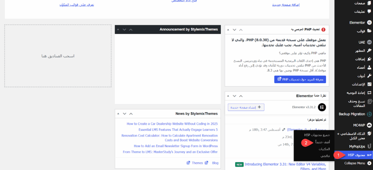Screen dimensions: 373x170
Task: Open Car Dealership Website news link
Action: pos(172,124)
